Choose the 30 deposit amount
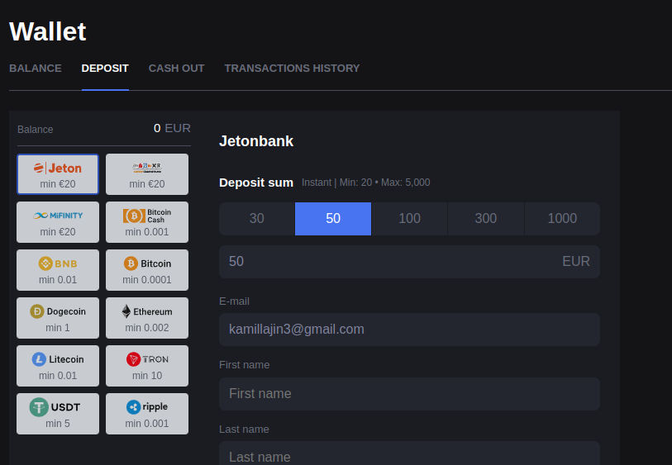The width and height of the screenshot is (672, 465). pos(257,219)
